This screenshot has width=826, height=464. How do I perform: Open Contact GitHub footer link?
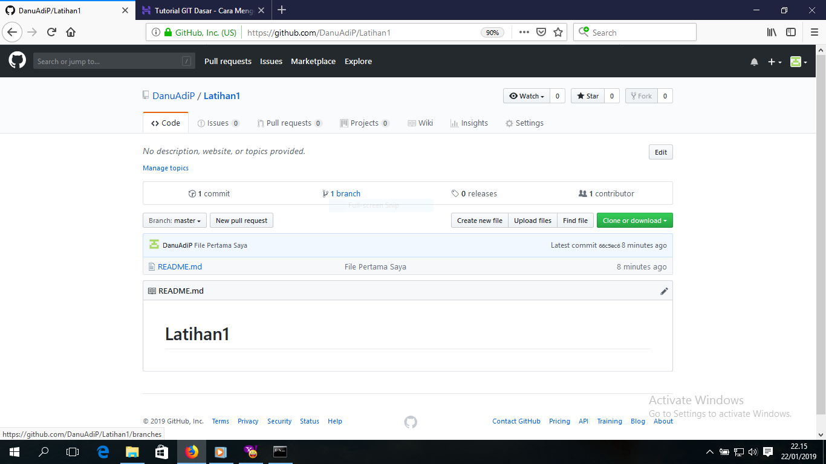516,421
